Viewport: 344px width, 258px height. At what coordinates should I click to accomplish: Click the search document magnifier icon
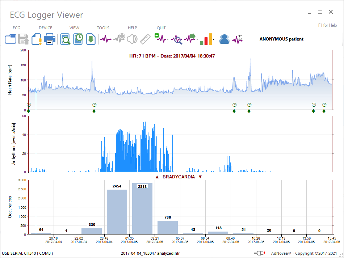(65, 39)
